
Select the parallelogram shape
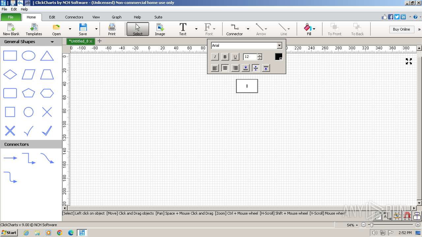28,74
